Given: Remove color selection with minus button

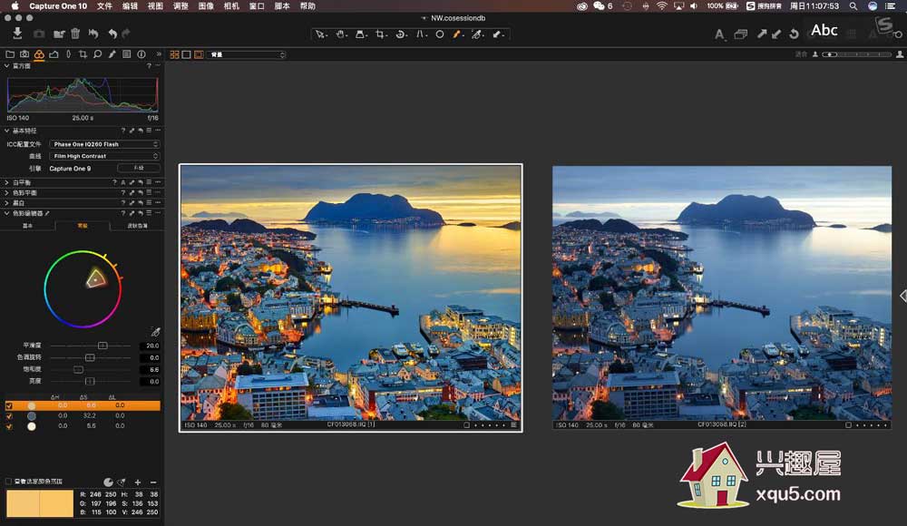Looking at the screenshot, I should (x=153, y=482).
